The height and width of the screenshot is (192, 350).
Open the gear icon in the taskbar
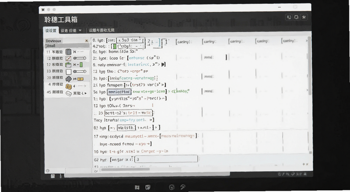pyautogui.click(x=171, y=187)
